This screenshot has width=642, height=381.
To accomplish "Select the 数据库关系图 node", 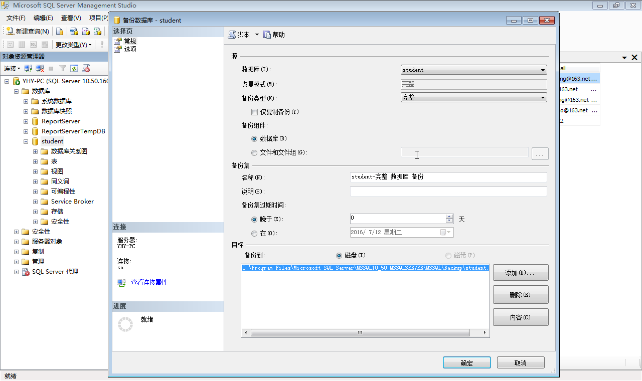I will tap(69, 151).
